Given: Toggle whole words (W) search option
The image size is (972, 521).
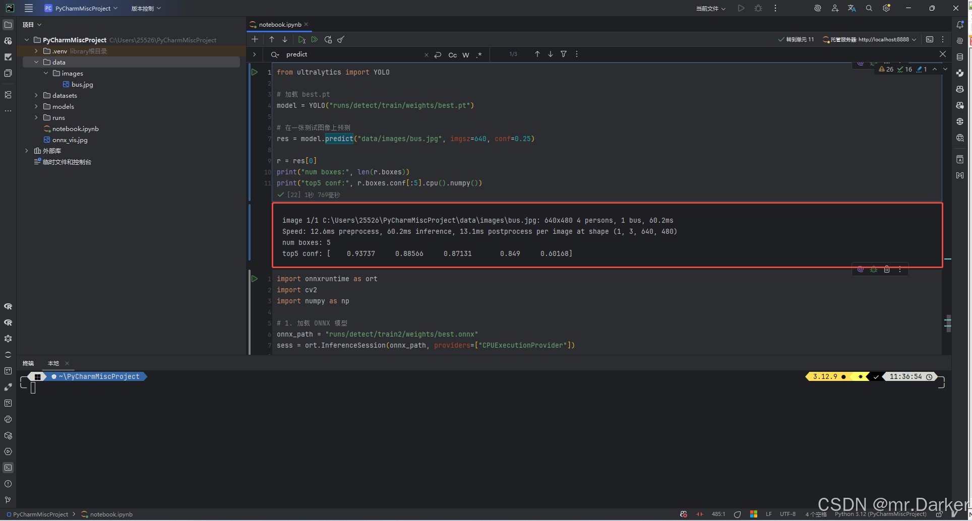Looking at the screenshot, I should pyautogui.click(x=465, y=55).
